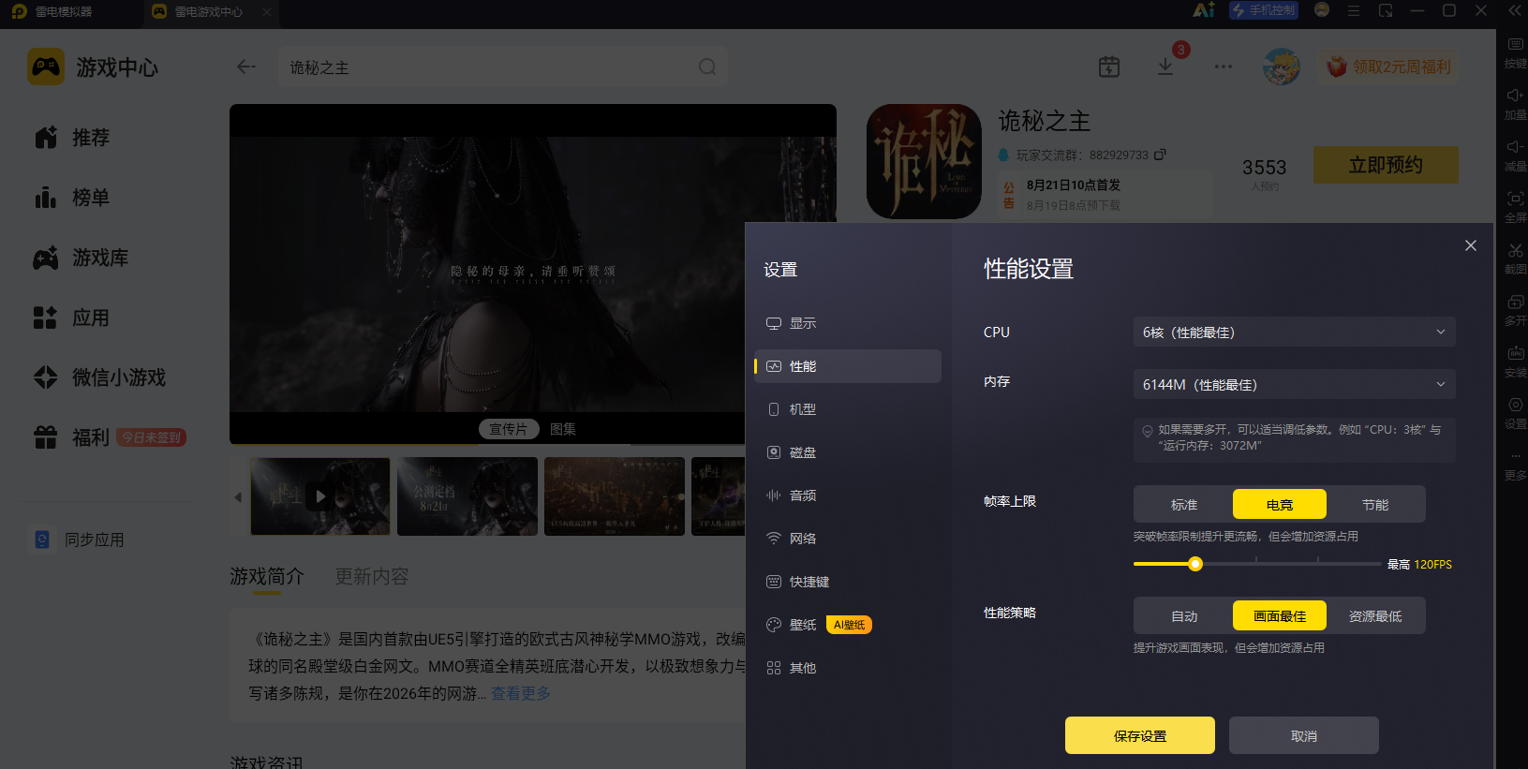Viewport: 1528px width, 769px height.
Task: Click 更多 at the bottom of right sidebar
Action: click(x=1515, y=468)
